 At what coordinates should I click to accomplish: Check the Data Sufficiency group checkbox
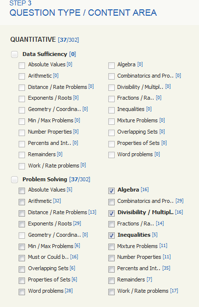pyautogui.click(x=14, y=54)
